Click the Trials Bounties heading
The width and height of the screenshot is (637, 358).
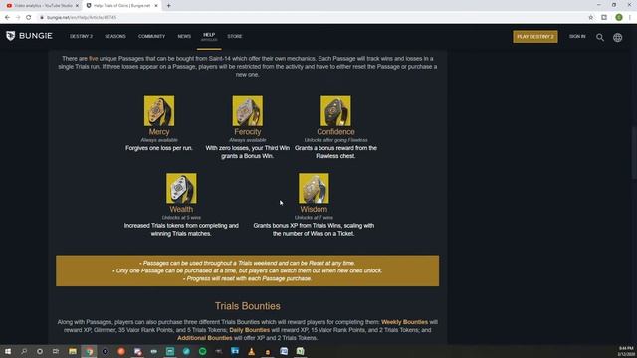248,306
